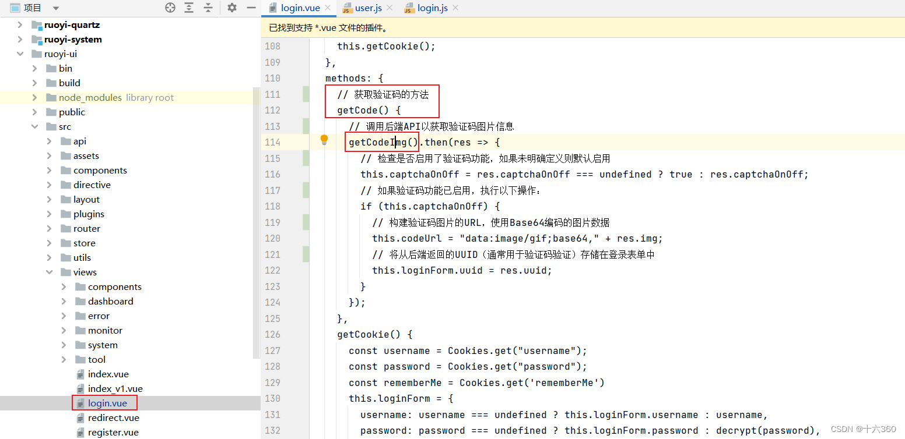Image resolution: width=905 pixels, height=439 pixels.
Task: Click the crosshair icon to locate open file
Action: point(170,8)
